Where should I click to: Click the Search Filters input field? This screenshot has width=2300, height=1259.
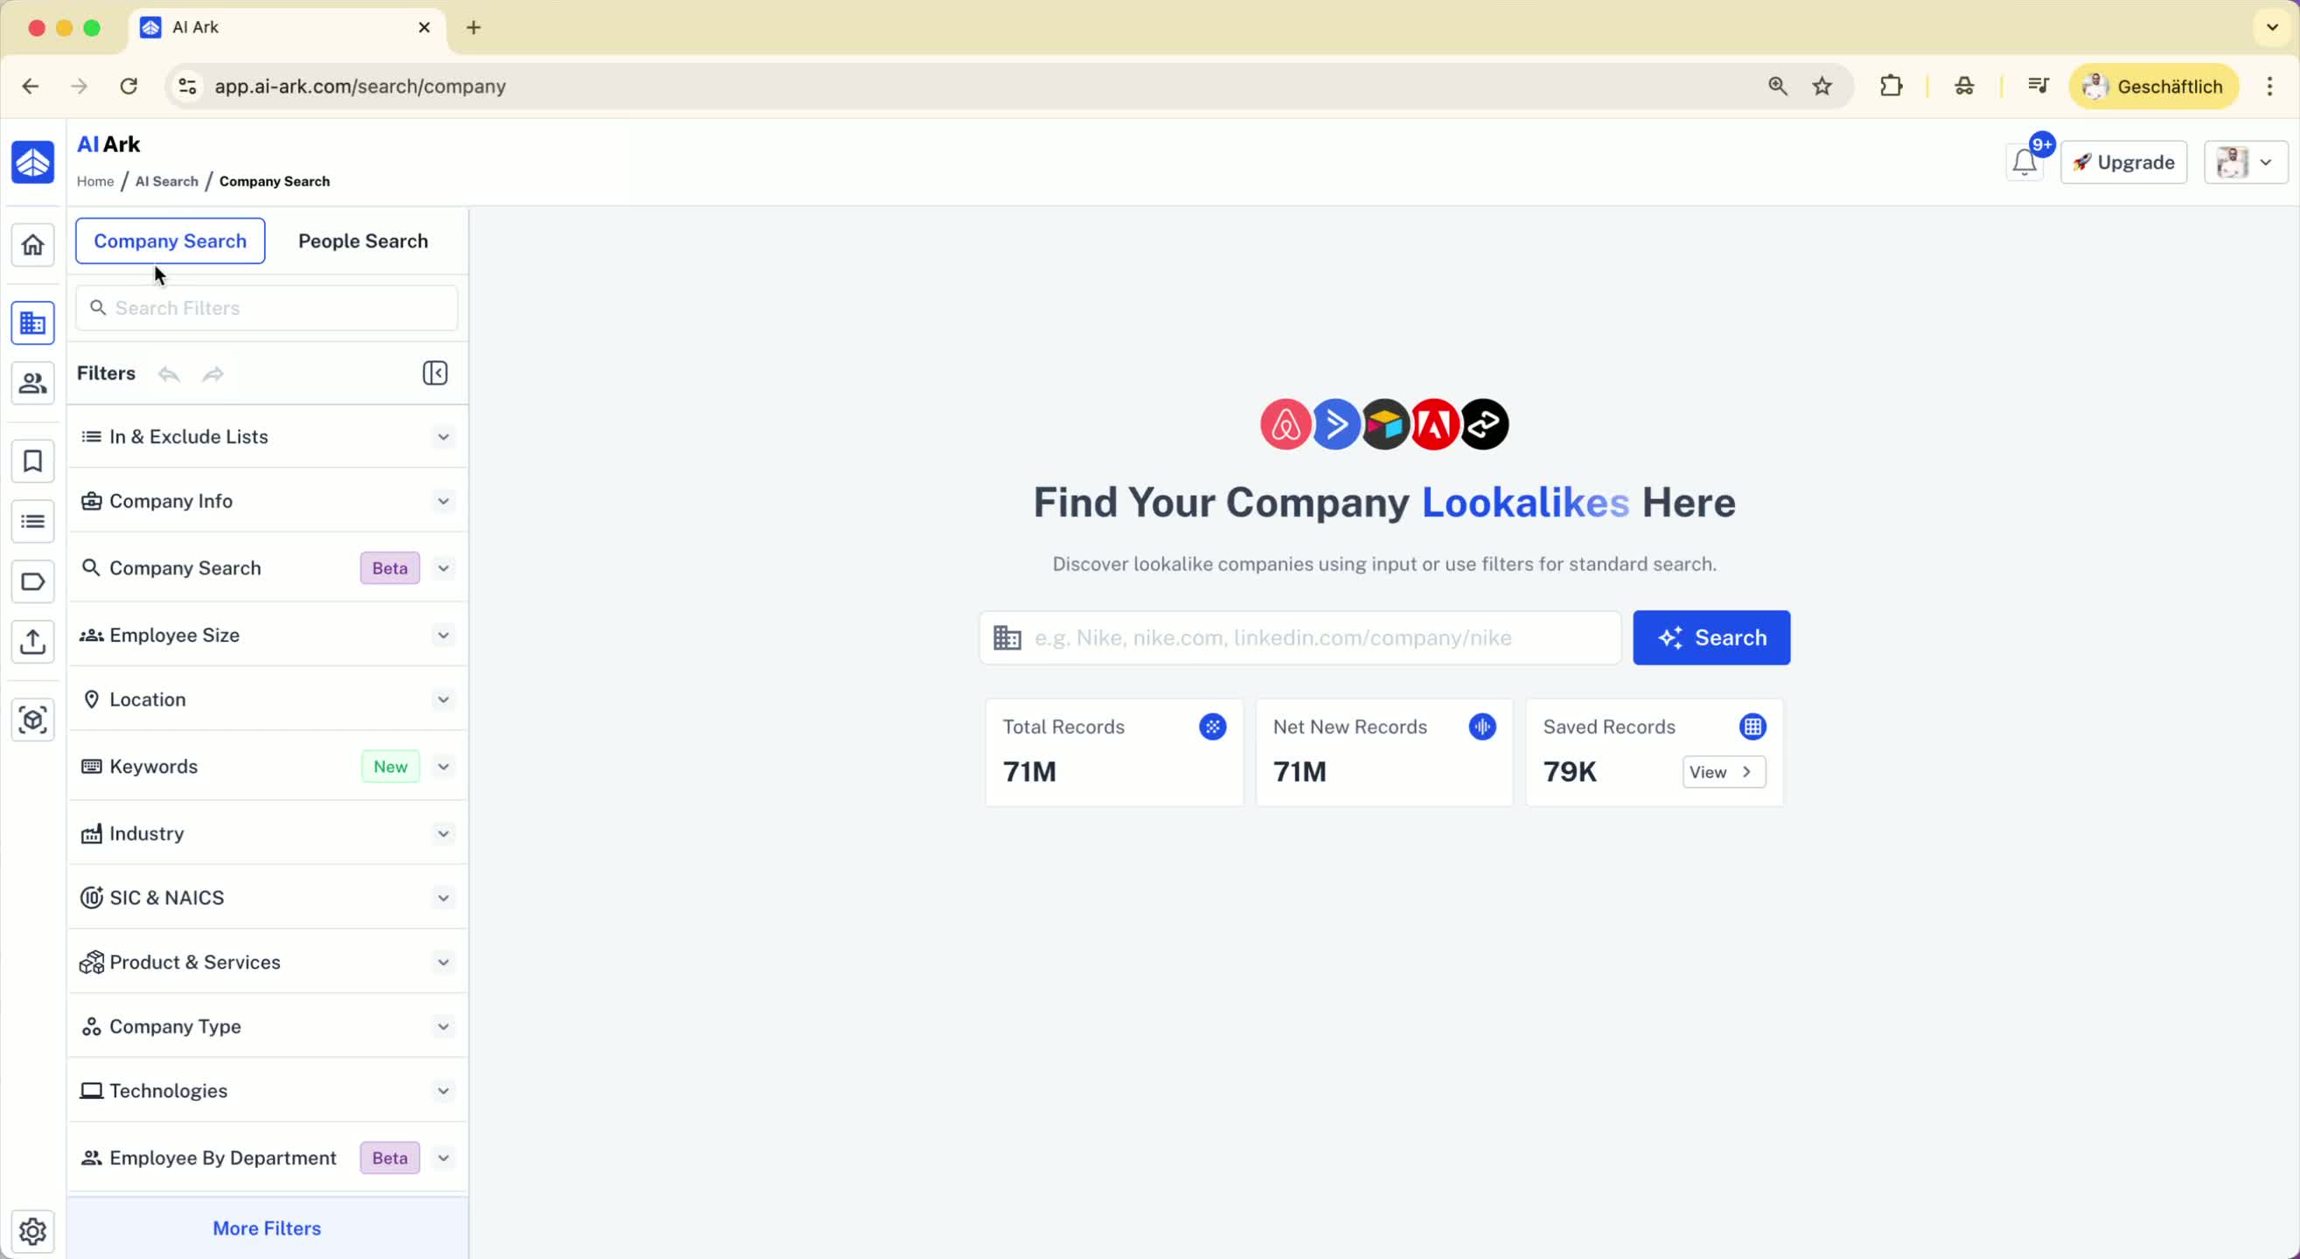point(268,308)
